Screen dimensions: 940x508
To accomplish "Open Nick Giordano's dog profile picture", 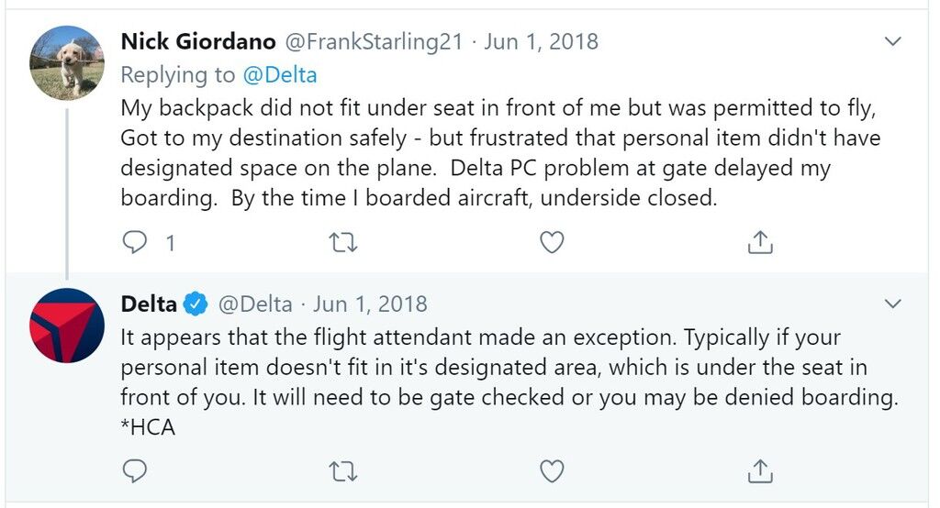I will click(x=67, y=63).
